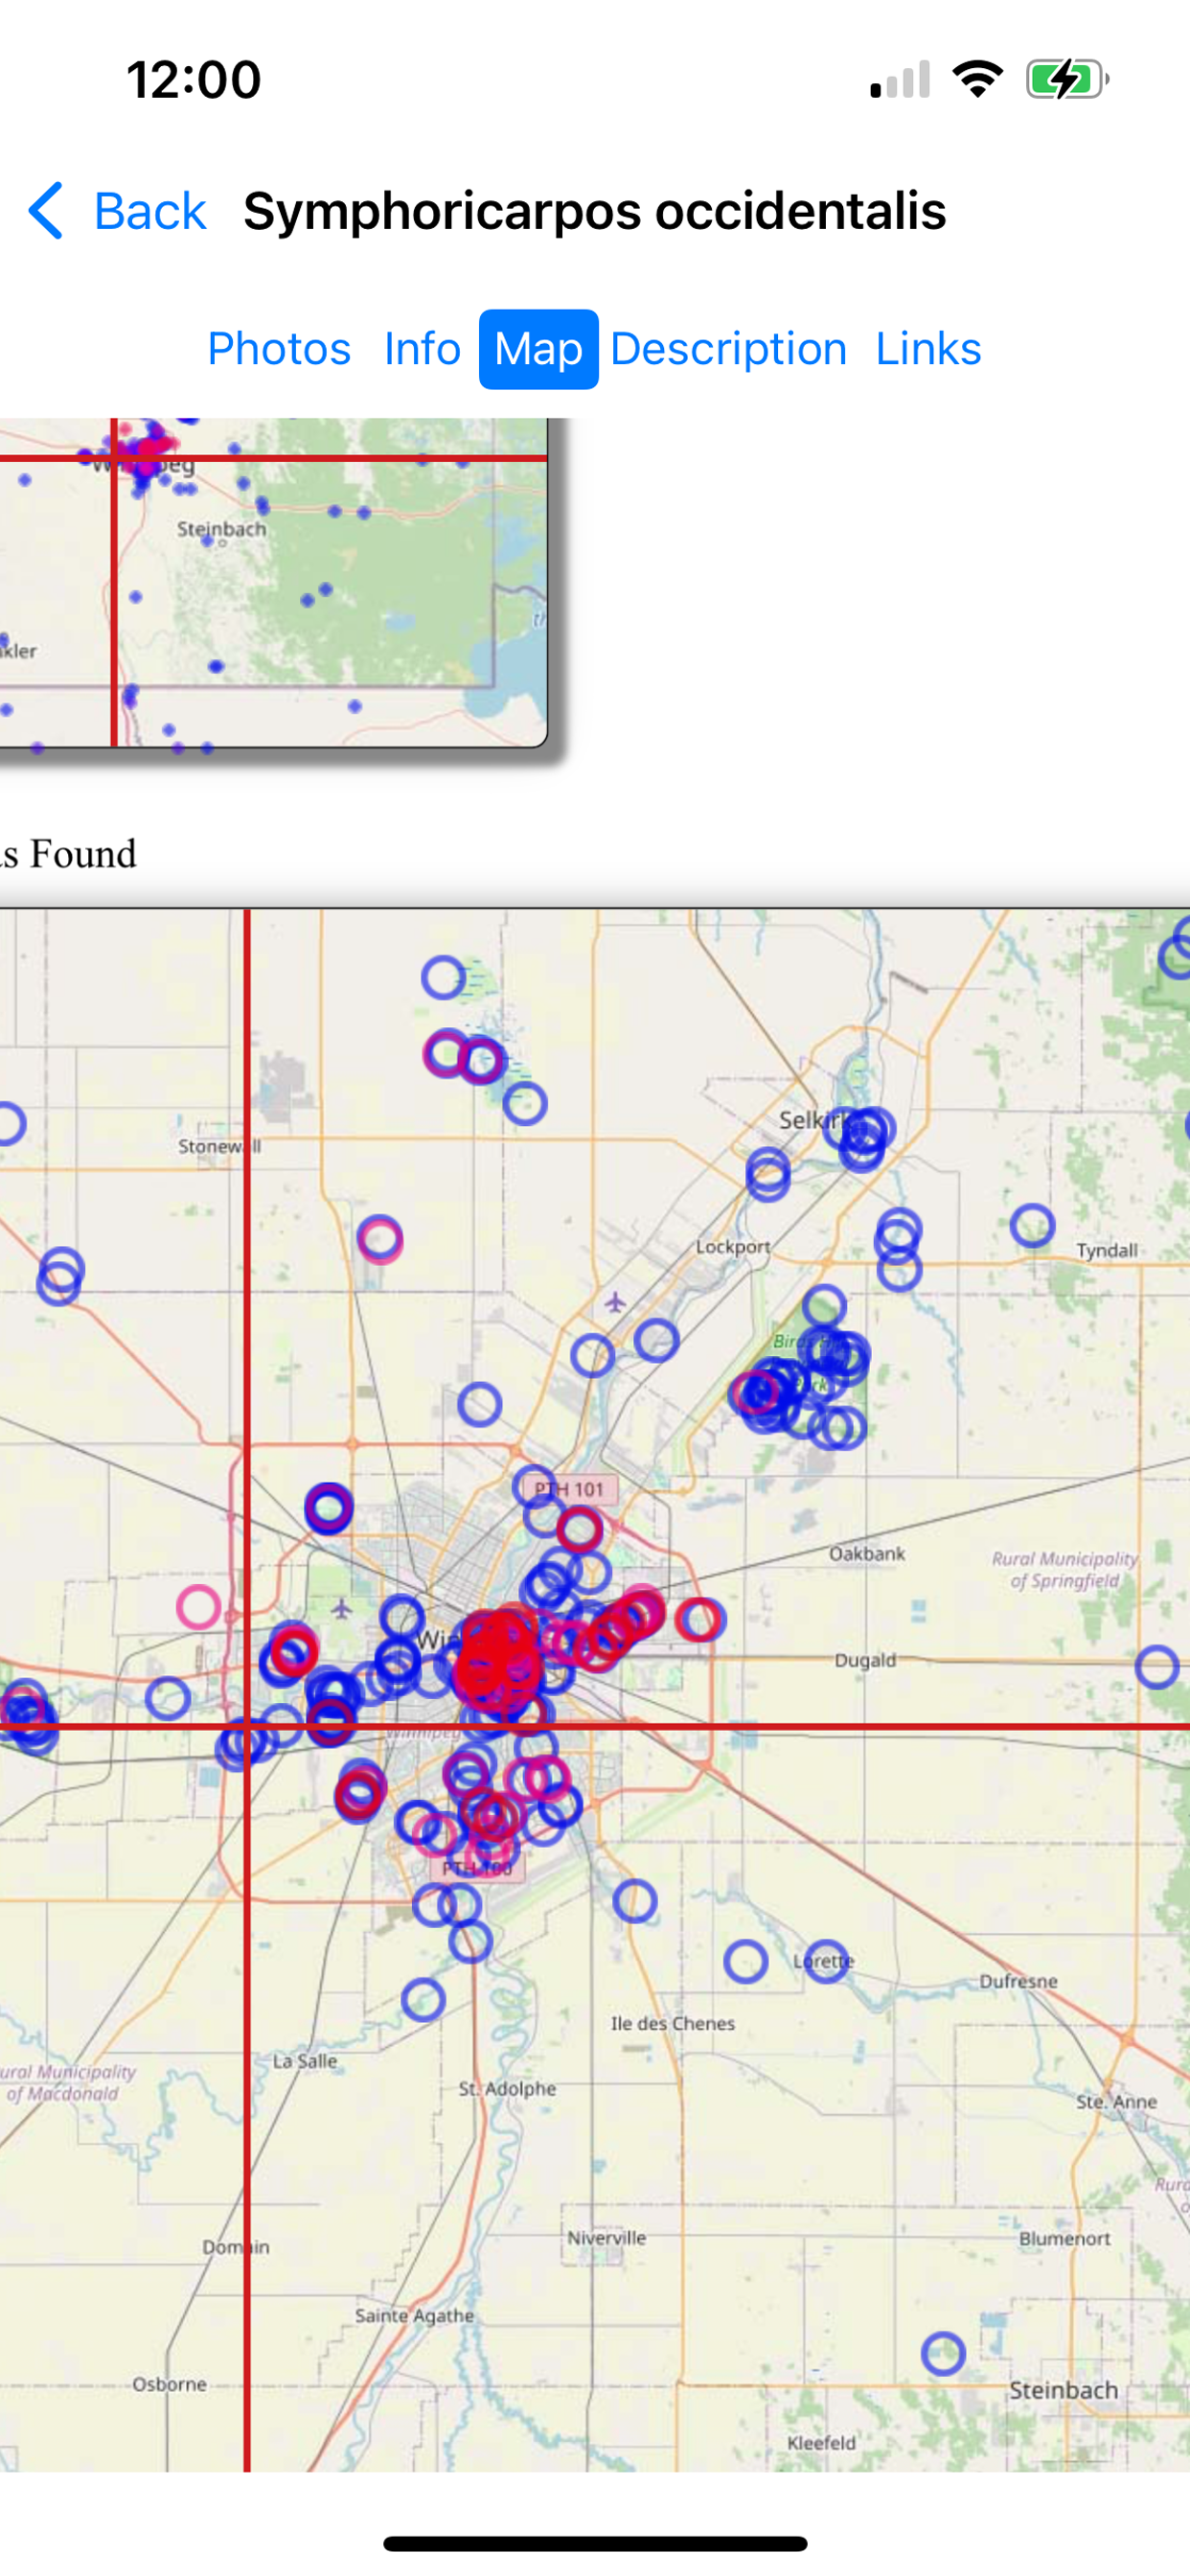Click the Kleefeld label on the map
Screen dimensions: 1190x2576
click(x=821, y=2442)
